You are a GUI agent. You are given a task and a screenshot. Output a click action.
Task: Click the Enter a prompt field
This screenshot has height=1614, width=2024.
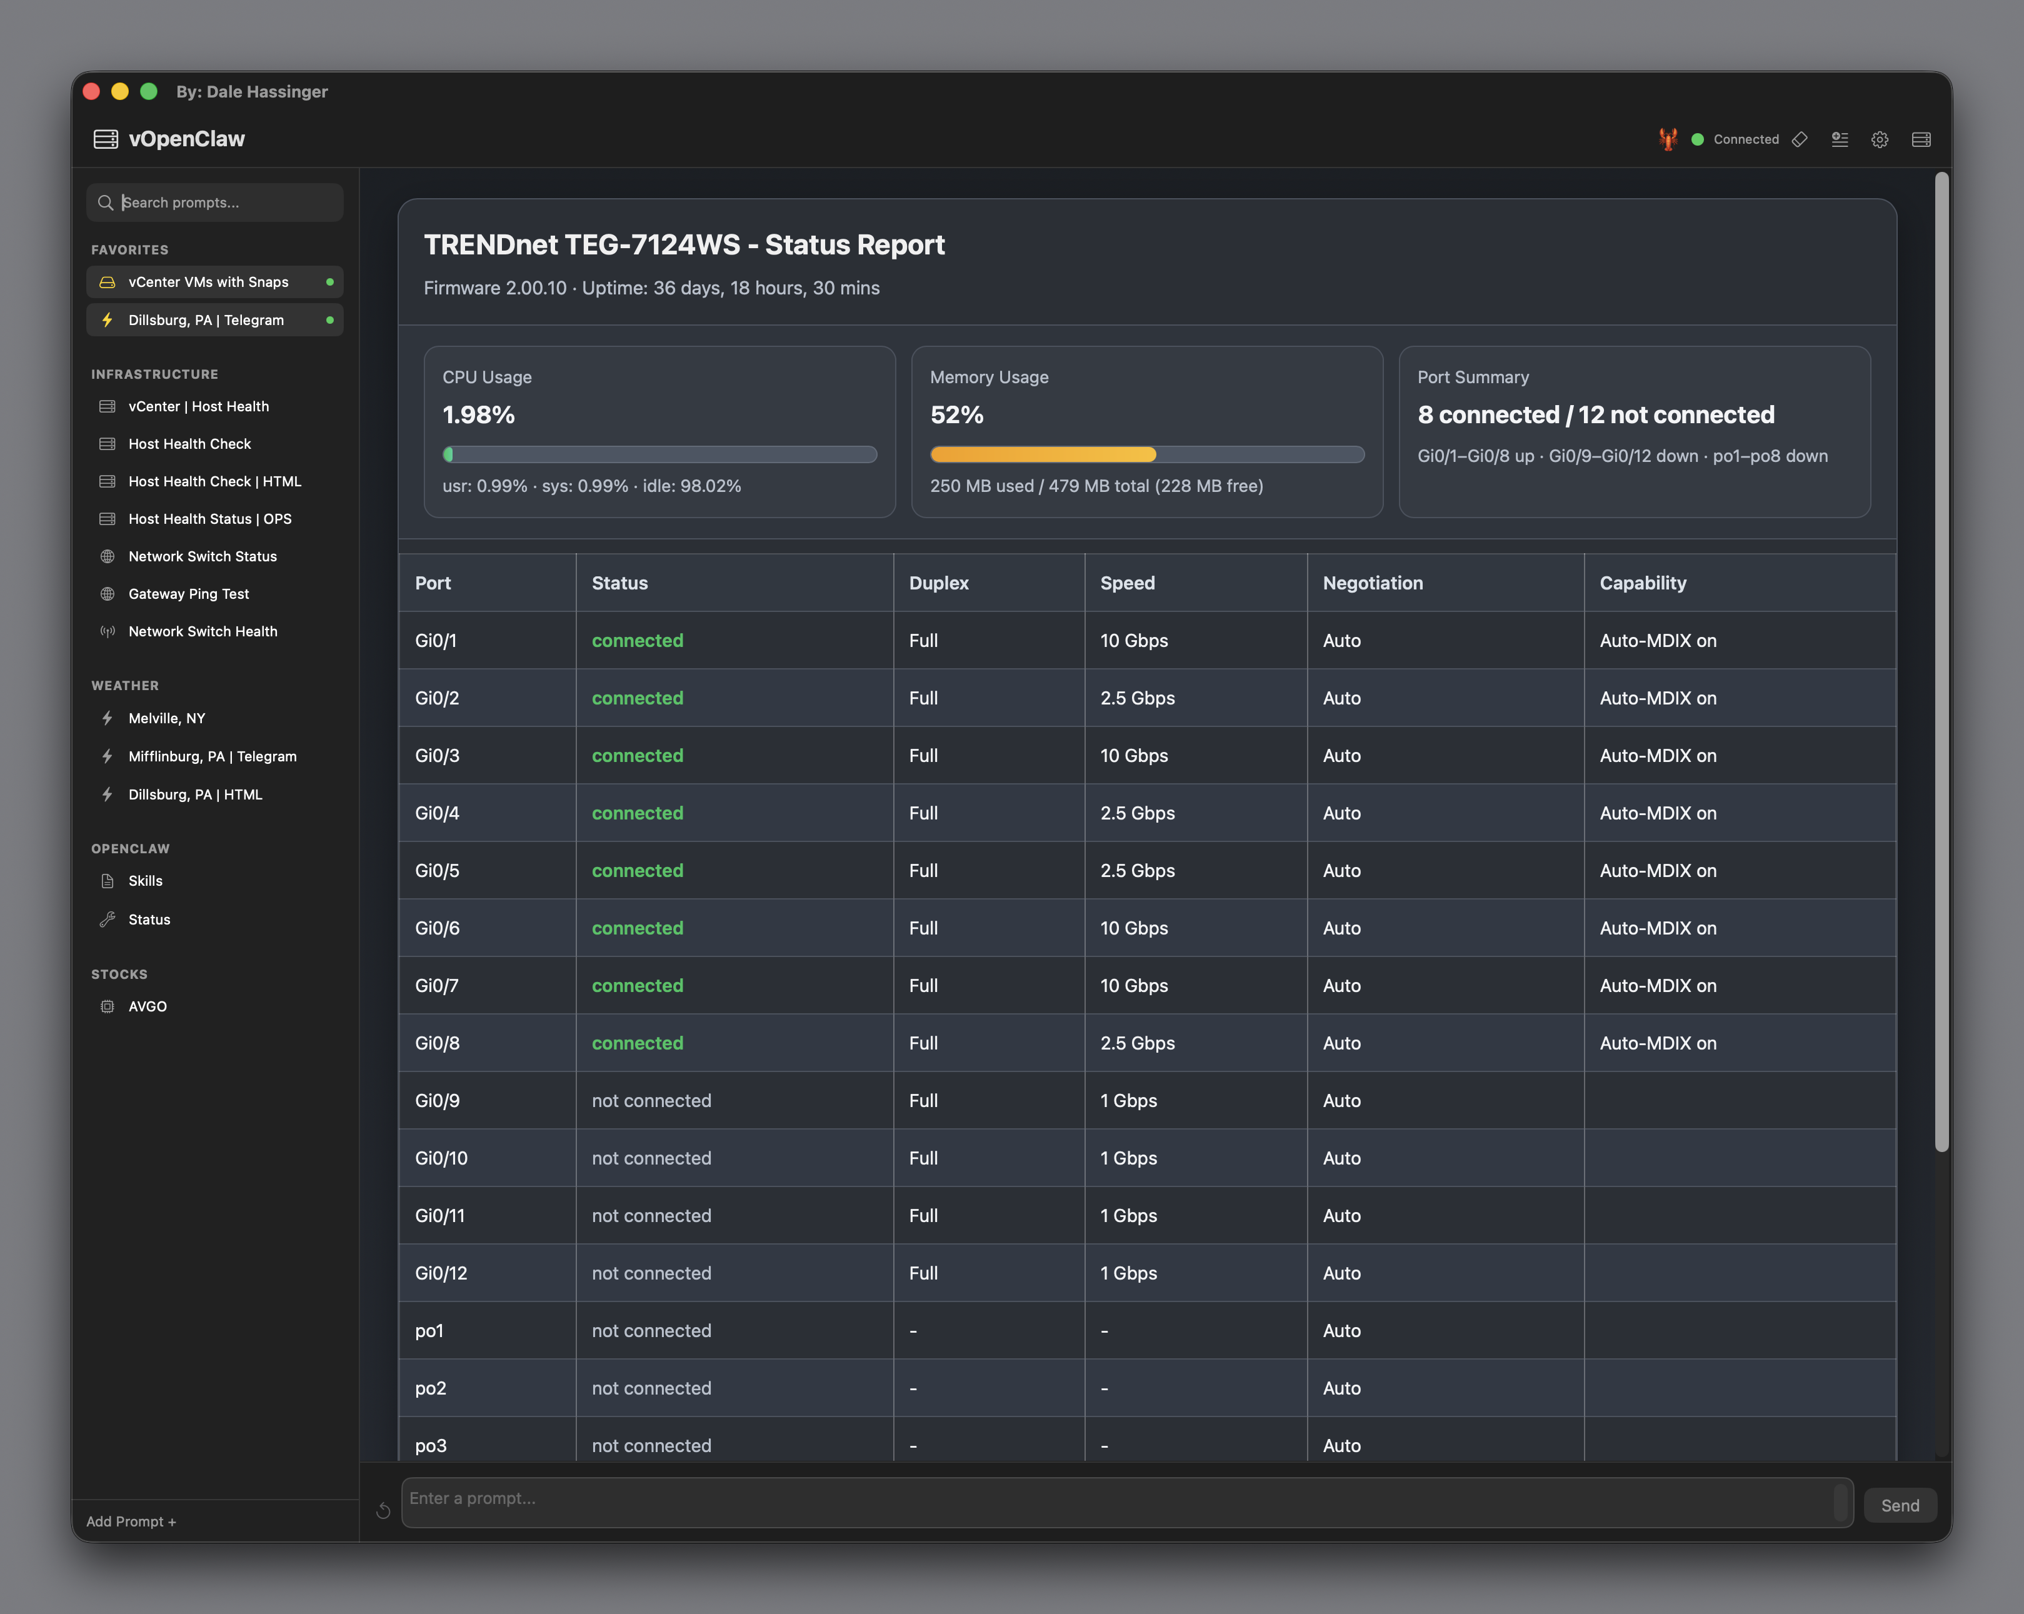tap(1117, 1500)
